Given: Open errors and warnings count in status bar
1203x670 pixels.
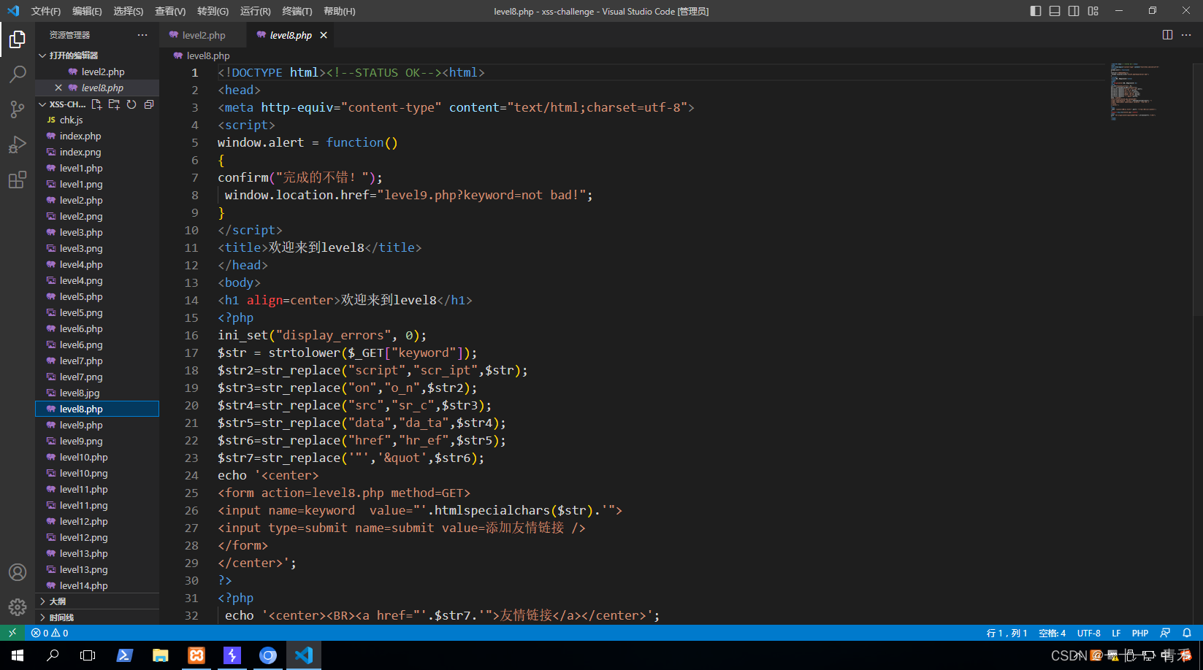Looking at the screenshot, I should (x=50, y=633).
